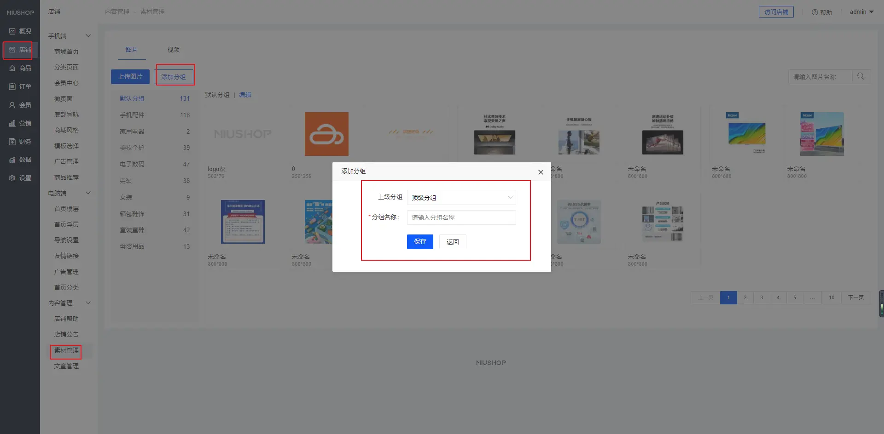
Task: Select the 手机配件 image group
Action: (x=132, y=115)
